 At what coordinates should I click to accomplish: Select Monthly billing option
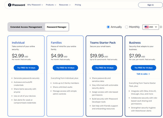127,27
